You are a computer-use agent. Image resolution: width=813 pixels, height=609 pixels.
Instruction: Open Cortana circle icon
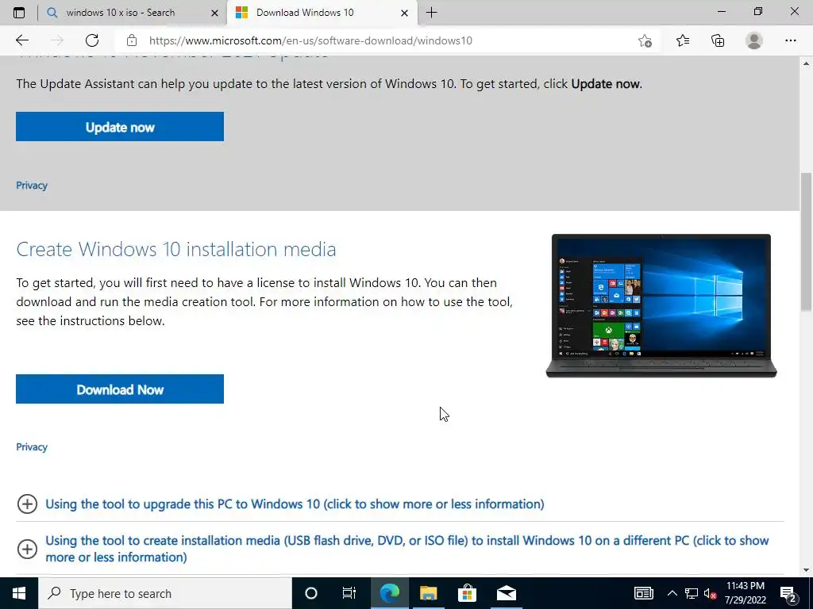311,593
